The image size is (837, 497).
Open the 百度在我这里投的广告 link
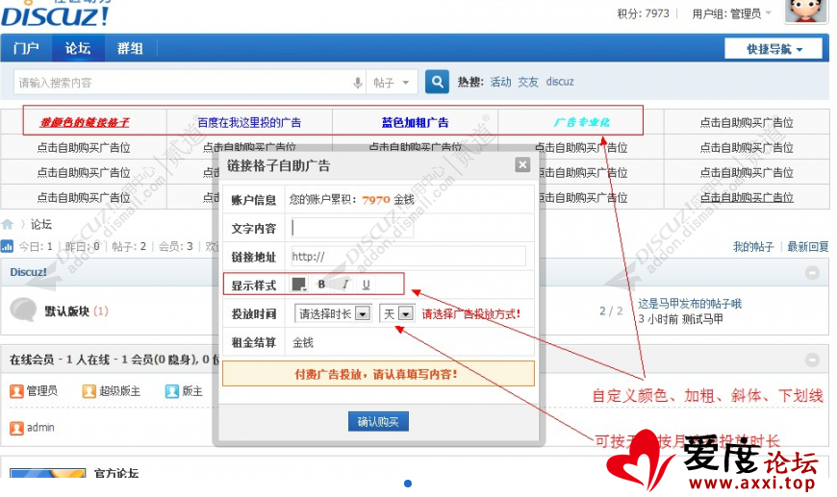point(249,123)
